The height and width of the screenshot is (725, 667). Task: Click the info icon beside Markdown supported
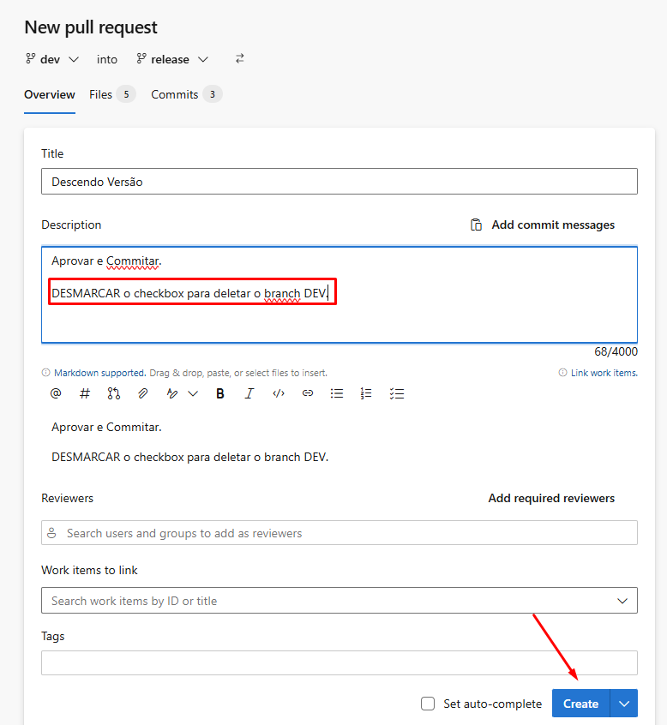[x=45, y=373]
